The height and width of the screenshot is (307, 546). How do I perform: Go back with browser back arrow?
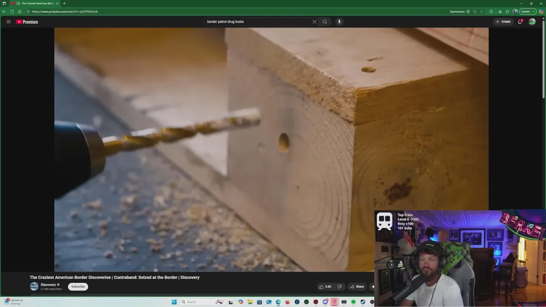4,12
